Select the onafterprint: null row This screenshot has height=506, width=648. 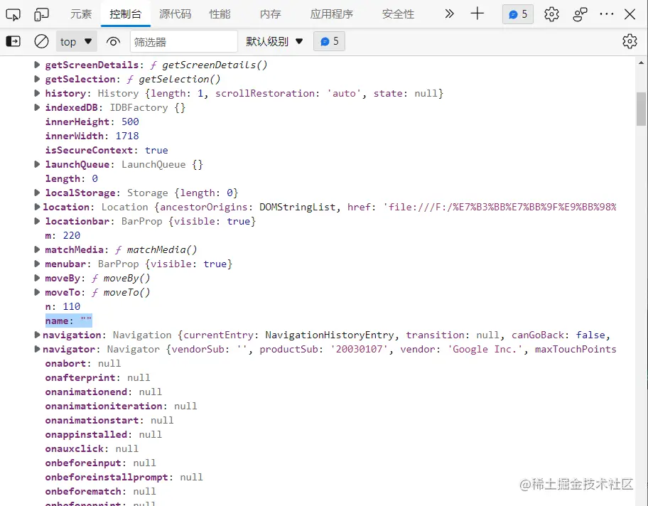[x=97, y=378]
